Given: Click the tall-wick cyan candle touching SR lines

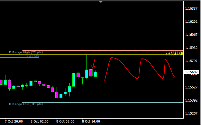Looking at the screenshot, I should coord(87,74).
